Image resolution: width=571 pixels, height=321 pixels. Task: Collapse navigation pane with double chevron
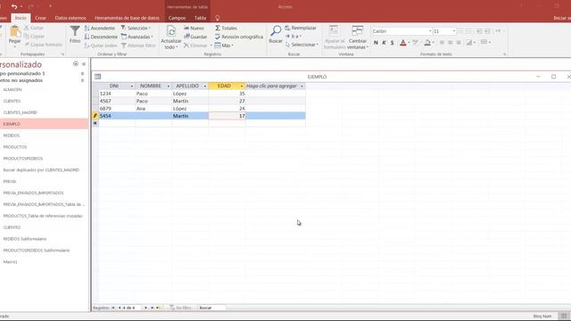click(84, 63)
